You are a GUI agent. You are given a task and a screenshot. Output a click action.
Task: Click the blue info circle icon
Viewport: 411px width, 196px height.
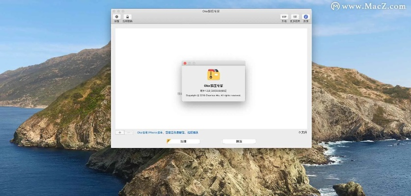click(306, 17)
